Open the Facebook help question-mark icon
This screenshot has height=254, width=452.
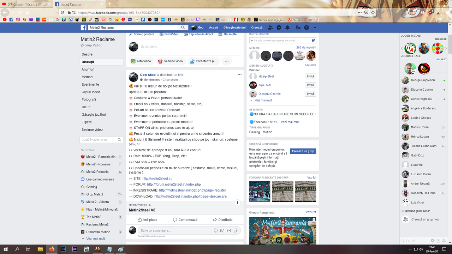307,28
